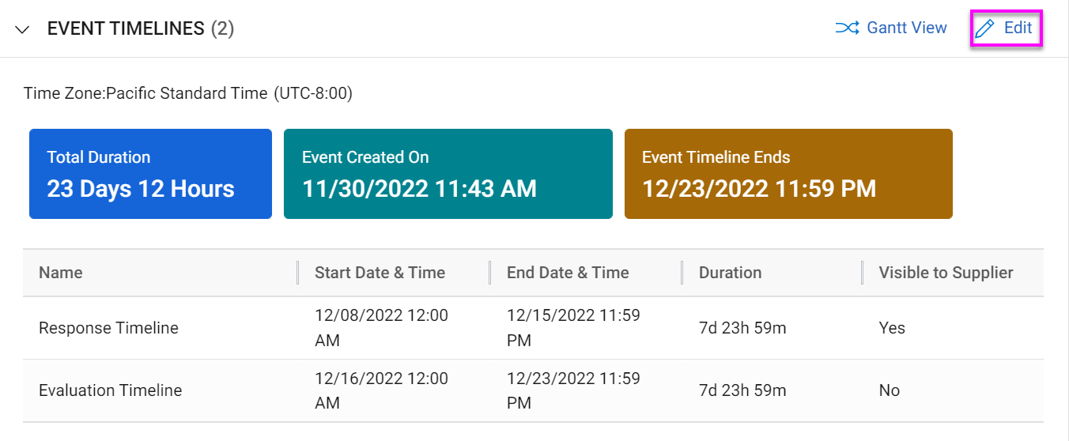Sort by Start Date & Time column
Screen dimensions: 1069x441
pyautogui.click(x=380, y=273)
